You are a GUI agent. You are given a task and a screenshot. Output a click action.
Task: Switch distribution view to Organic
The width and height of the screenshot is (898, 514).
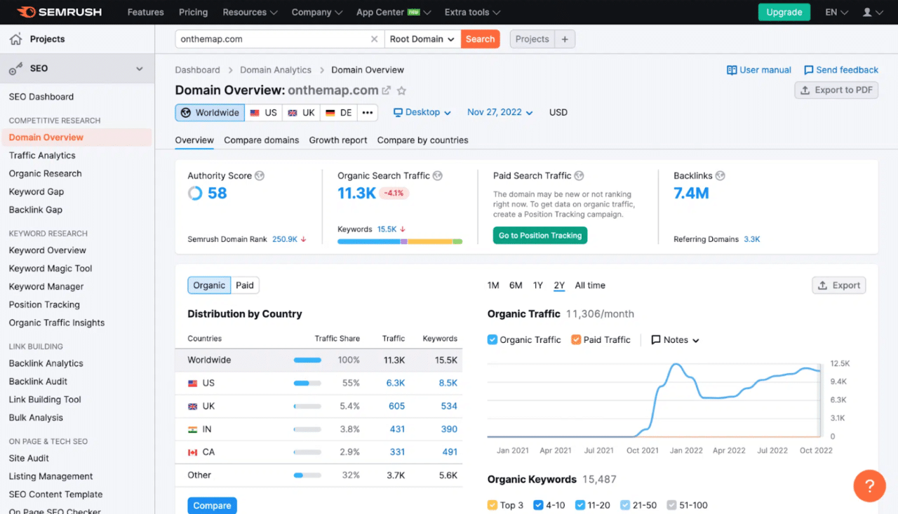[209, 285]
